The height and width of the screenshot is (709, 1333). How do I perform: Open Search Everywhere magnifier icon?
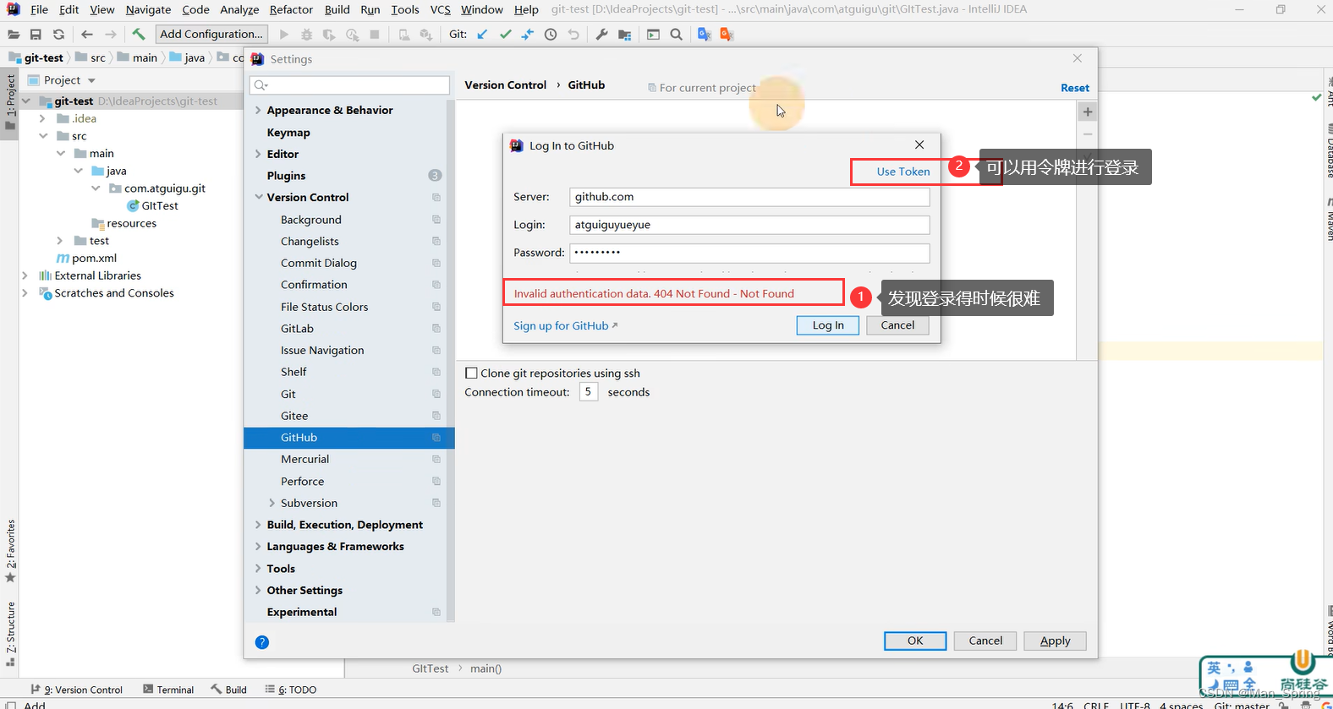[x=676, y=35]
